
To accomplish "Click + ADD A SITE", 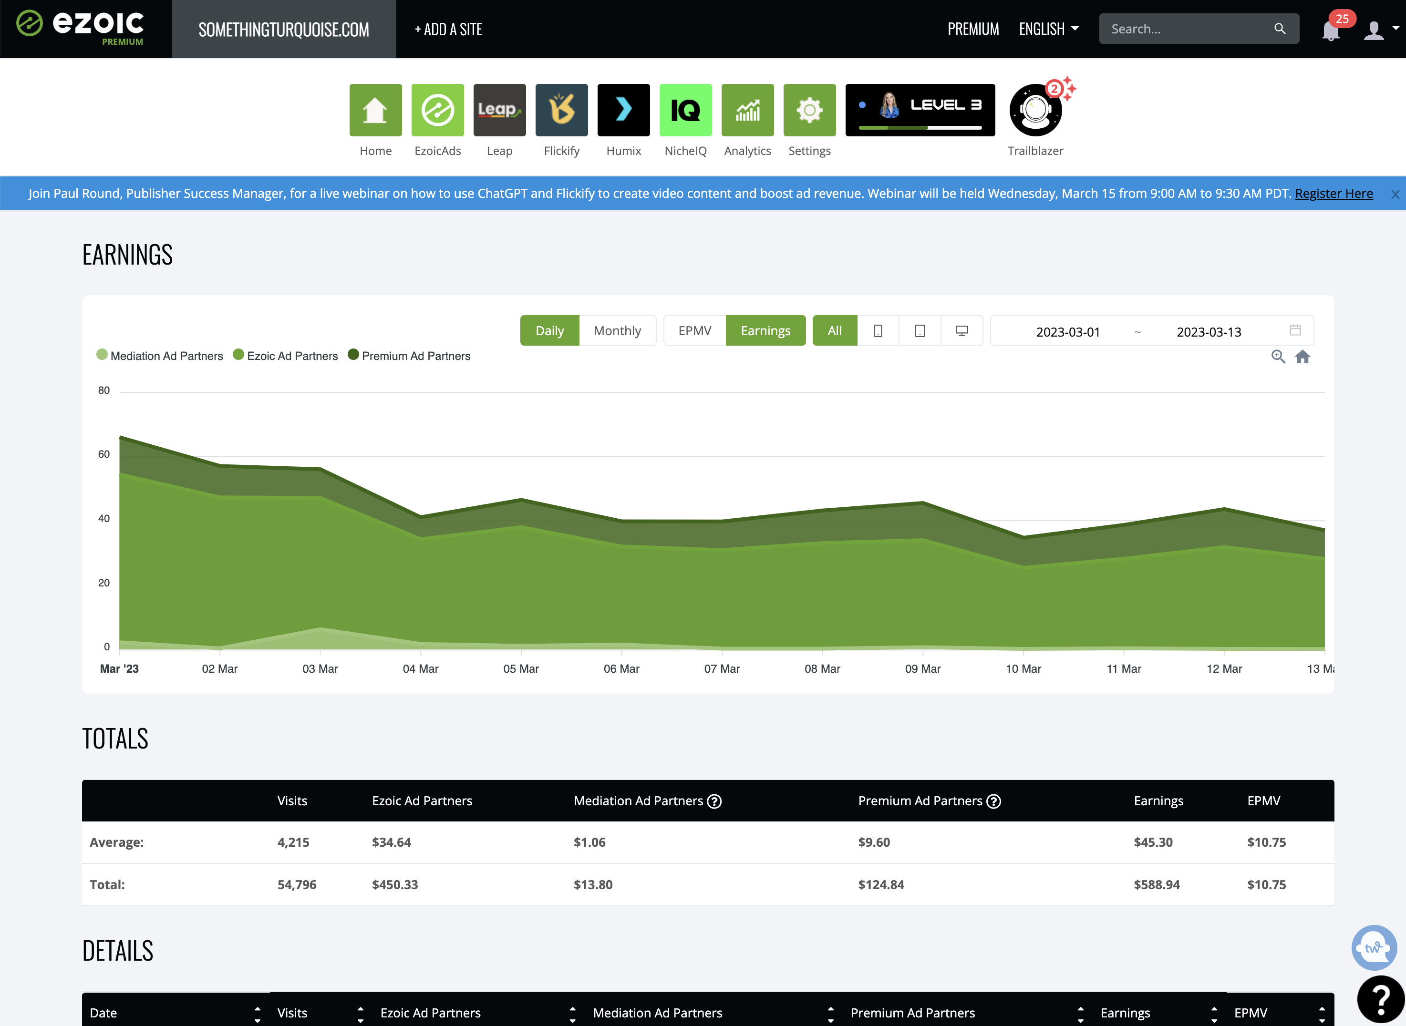I will pyautogui.click(x=449, y=29).
